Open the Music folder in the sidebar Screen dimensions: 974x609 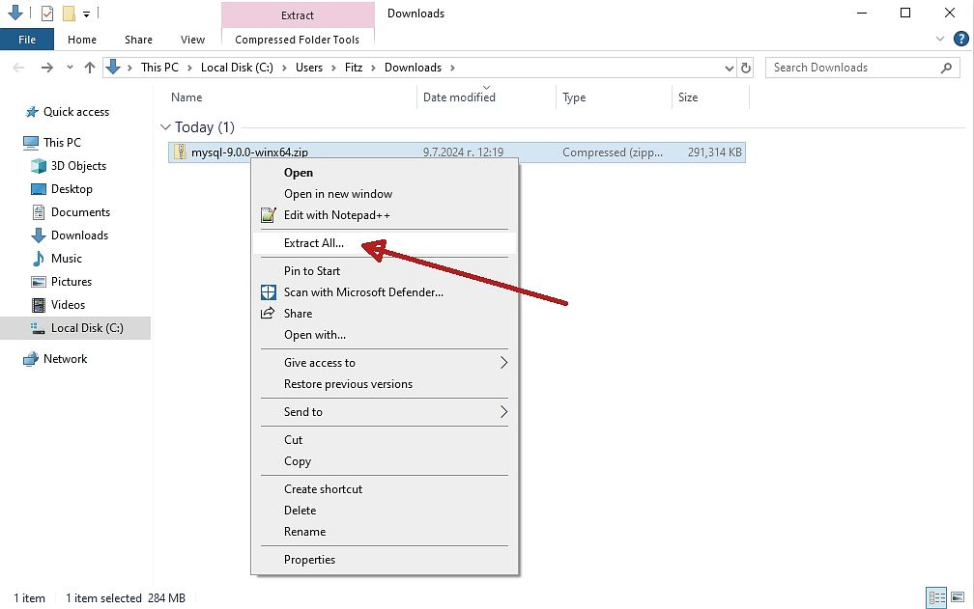67,259
